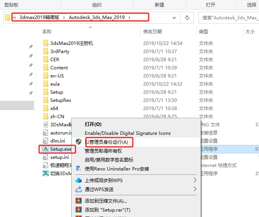This screenshot has width=259, height=217.
Task: Expand the chevron after 3dmax2019精简版
Action: pyautogui.click(x=64, y=17)
